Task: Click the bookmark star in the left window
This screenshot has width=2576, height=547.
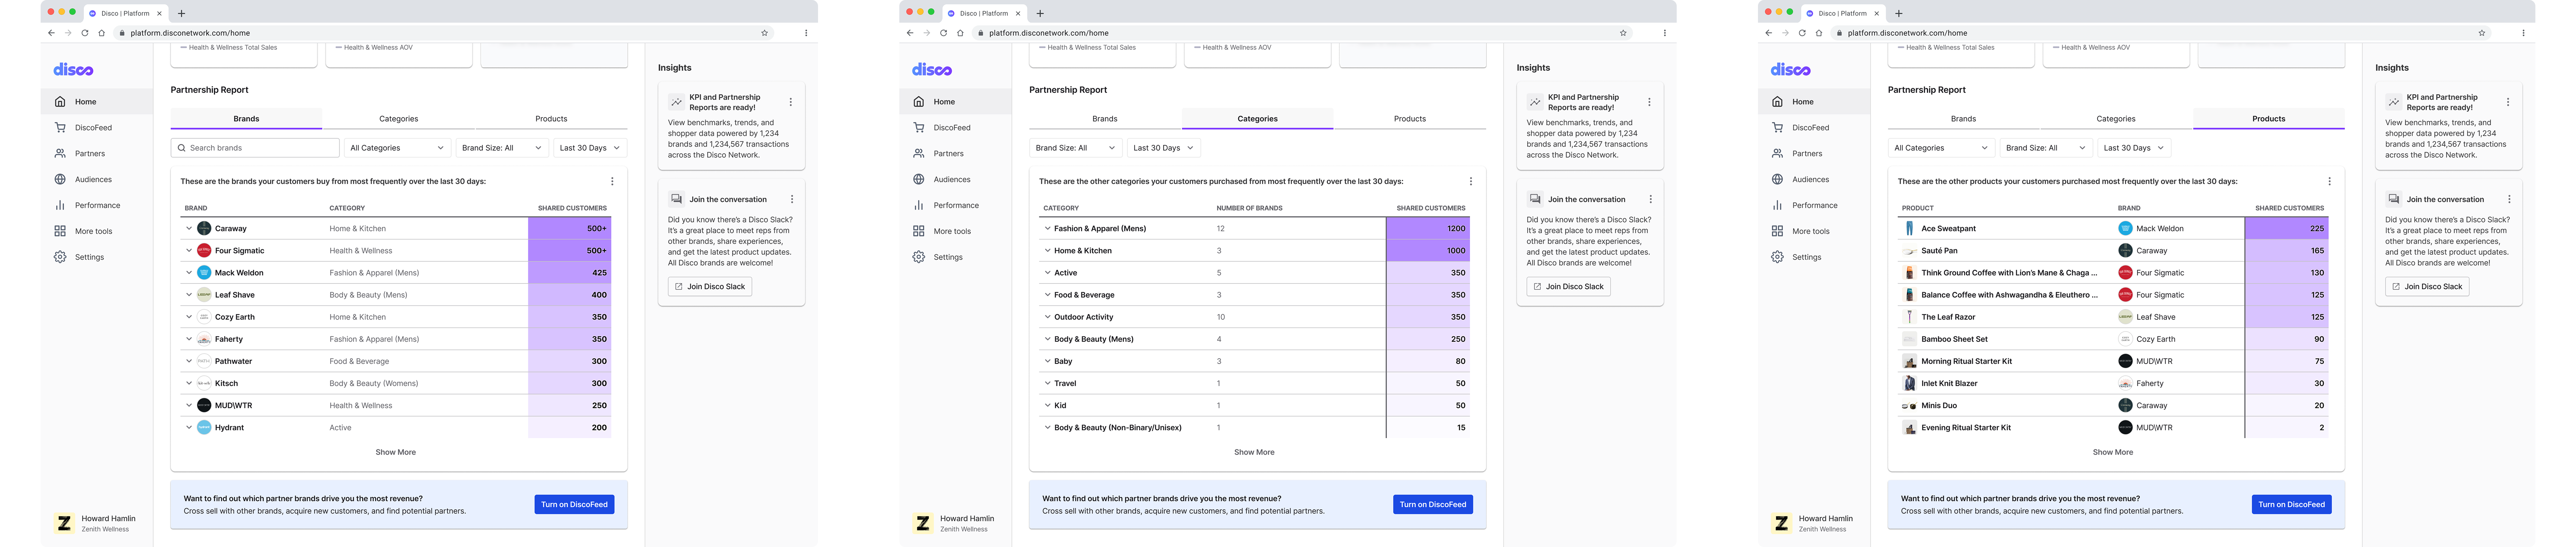Action: (765, 33)
